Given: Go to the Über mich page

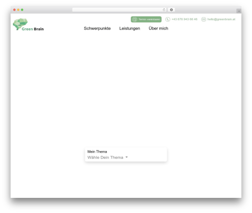Looking at the screenshot, I should pyautogui.click(x=158, y=28).
